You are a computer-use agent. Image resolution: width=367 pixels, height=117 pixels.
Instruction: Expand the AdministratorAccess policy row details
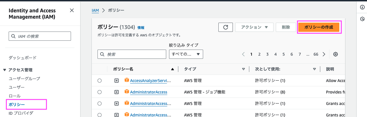(117, 92)
